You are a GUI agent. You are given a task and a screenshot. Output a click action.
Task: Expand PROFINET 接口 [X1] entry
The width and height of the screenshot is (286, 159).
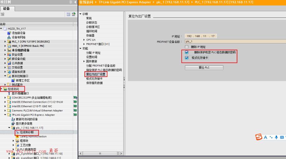84,44
